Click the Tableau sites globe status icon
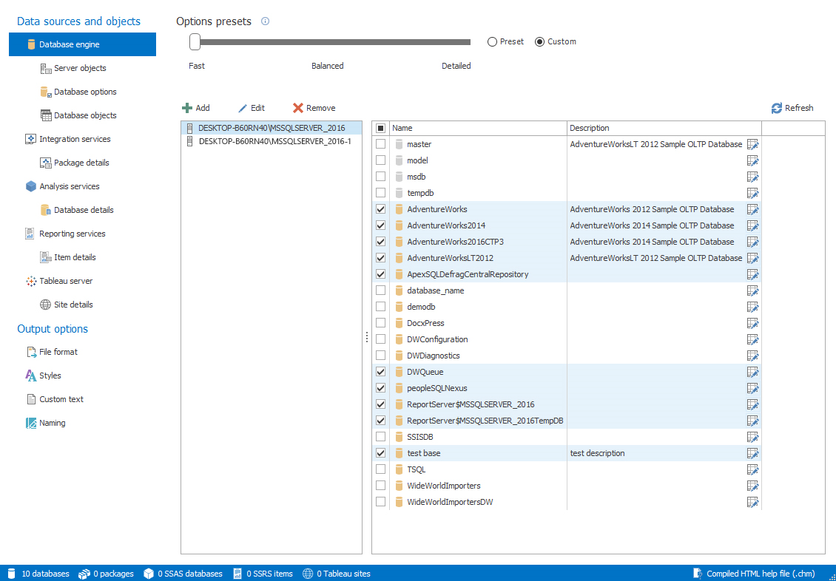This screenshot has height=581, width=836. click(308, 574)
